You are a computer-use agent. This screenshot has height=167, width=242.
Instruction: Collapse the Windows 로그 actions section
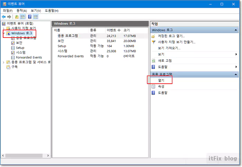point(236,30)
